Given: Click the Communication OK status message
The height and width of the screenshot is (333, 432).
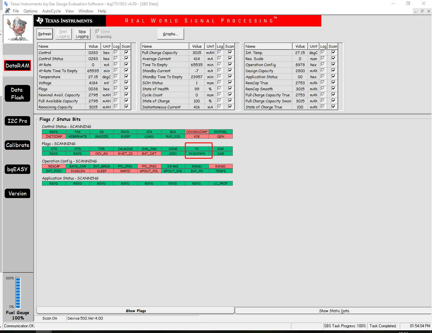Looking at the screenshot, I should (19, 326).
